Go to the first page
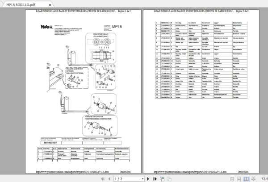This screenshot has width=268, height=182. (x=103, y=179)
